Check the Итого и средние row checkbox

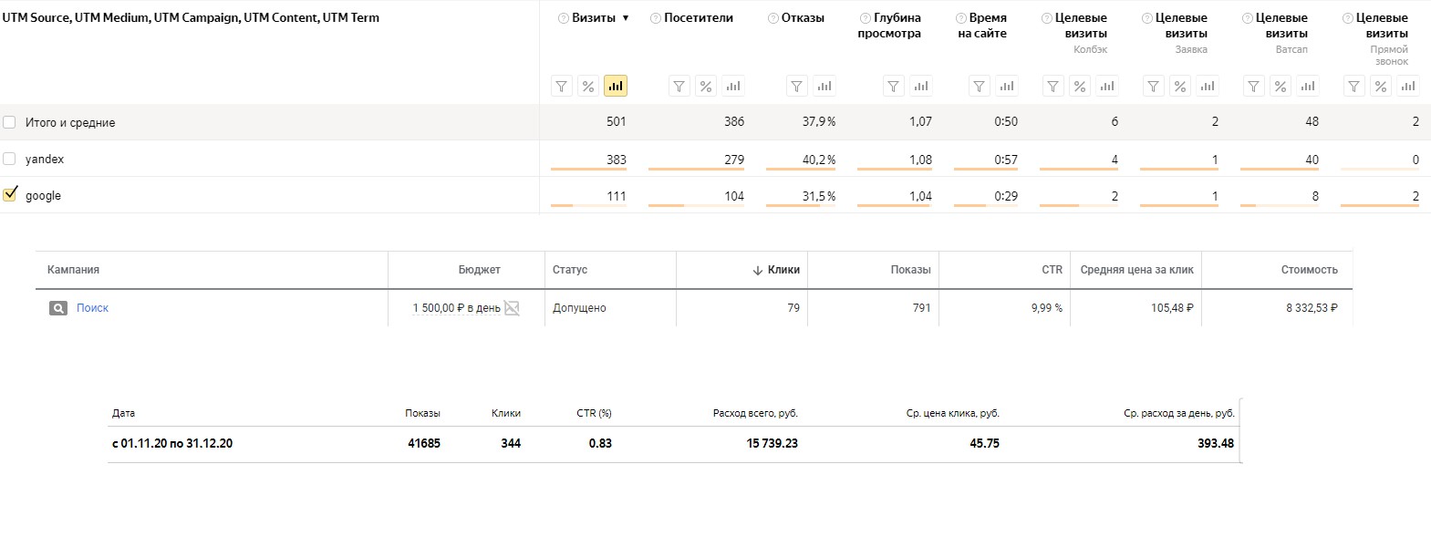coord(9,122)
